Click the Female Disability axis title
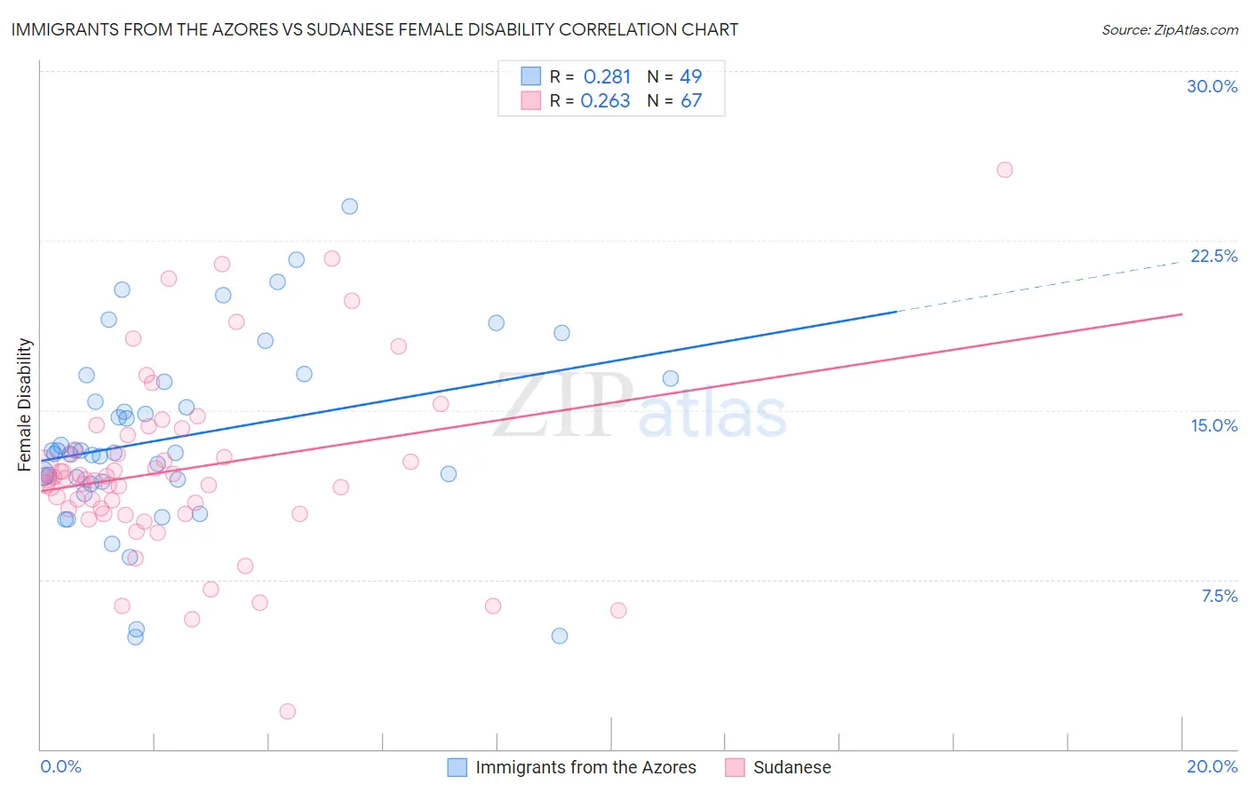This screenshot has width=1249, height=792. [x=25, y=404]
